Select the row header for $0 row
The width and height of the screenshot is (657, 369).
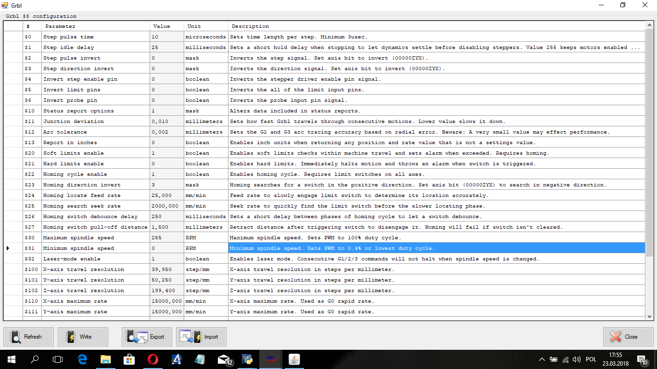(13, 37)
